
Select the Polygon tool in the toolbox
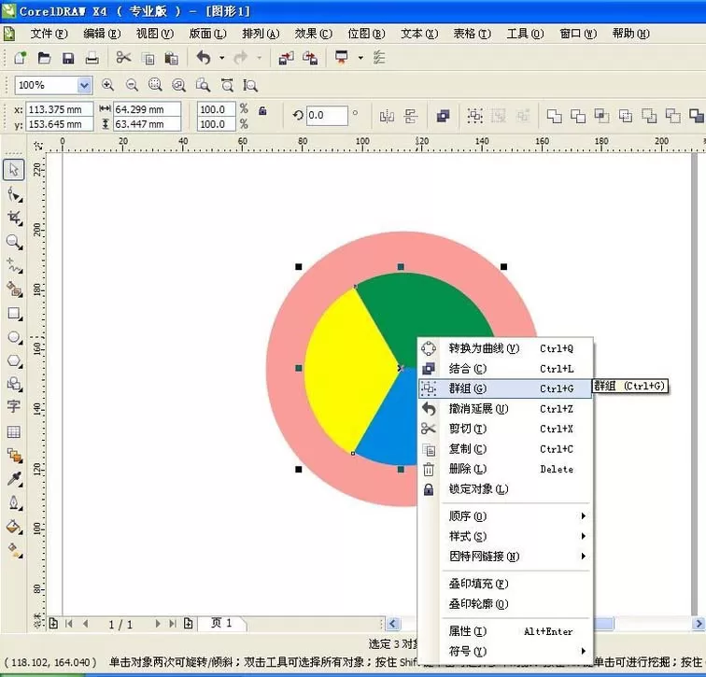coord(14,360)
